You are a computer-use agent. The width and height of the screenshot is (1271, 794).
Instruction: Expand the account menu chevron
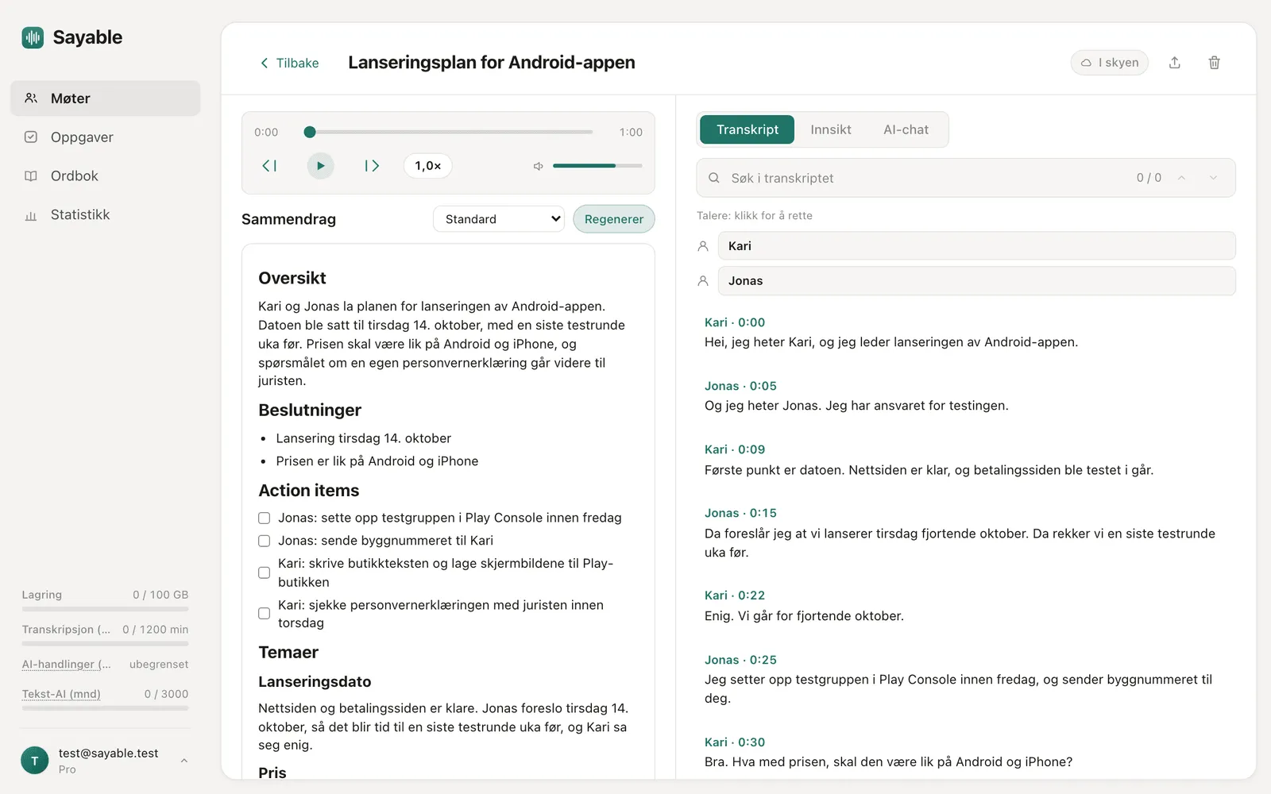[184, 761]
